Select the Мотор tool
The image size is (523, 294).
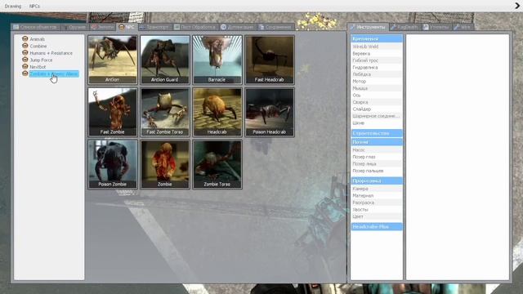377,82
